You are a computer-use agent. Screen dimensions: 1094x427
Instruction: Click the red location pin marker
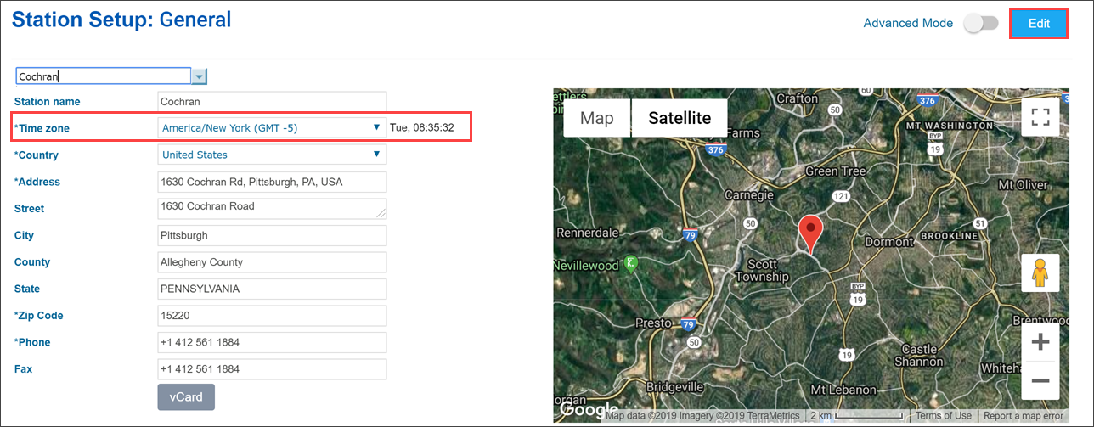[811, 234]
